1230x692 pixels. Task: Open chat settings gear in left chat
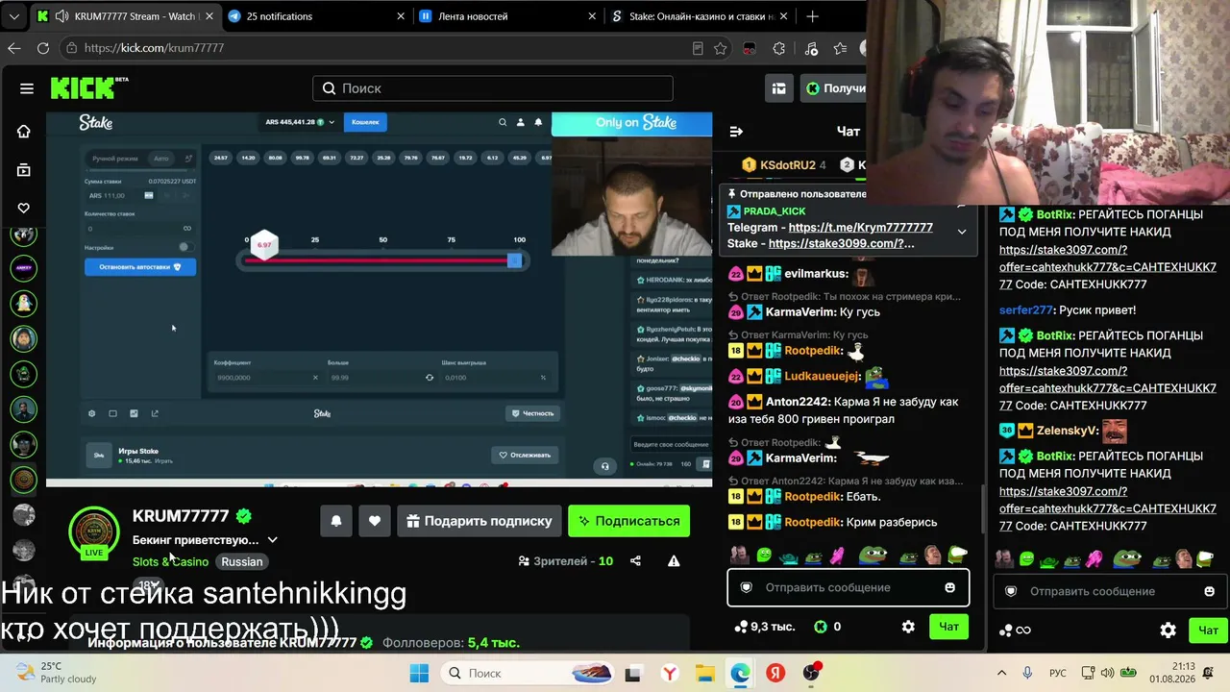[x=908, y=627]
